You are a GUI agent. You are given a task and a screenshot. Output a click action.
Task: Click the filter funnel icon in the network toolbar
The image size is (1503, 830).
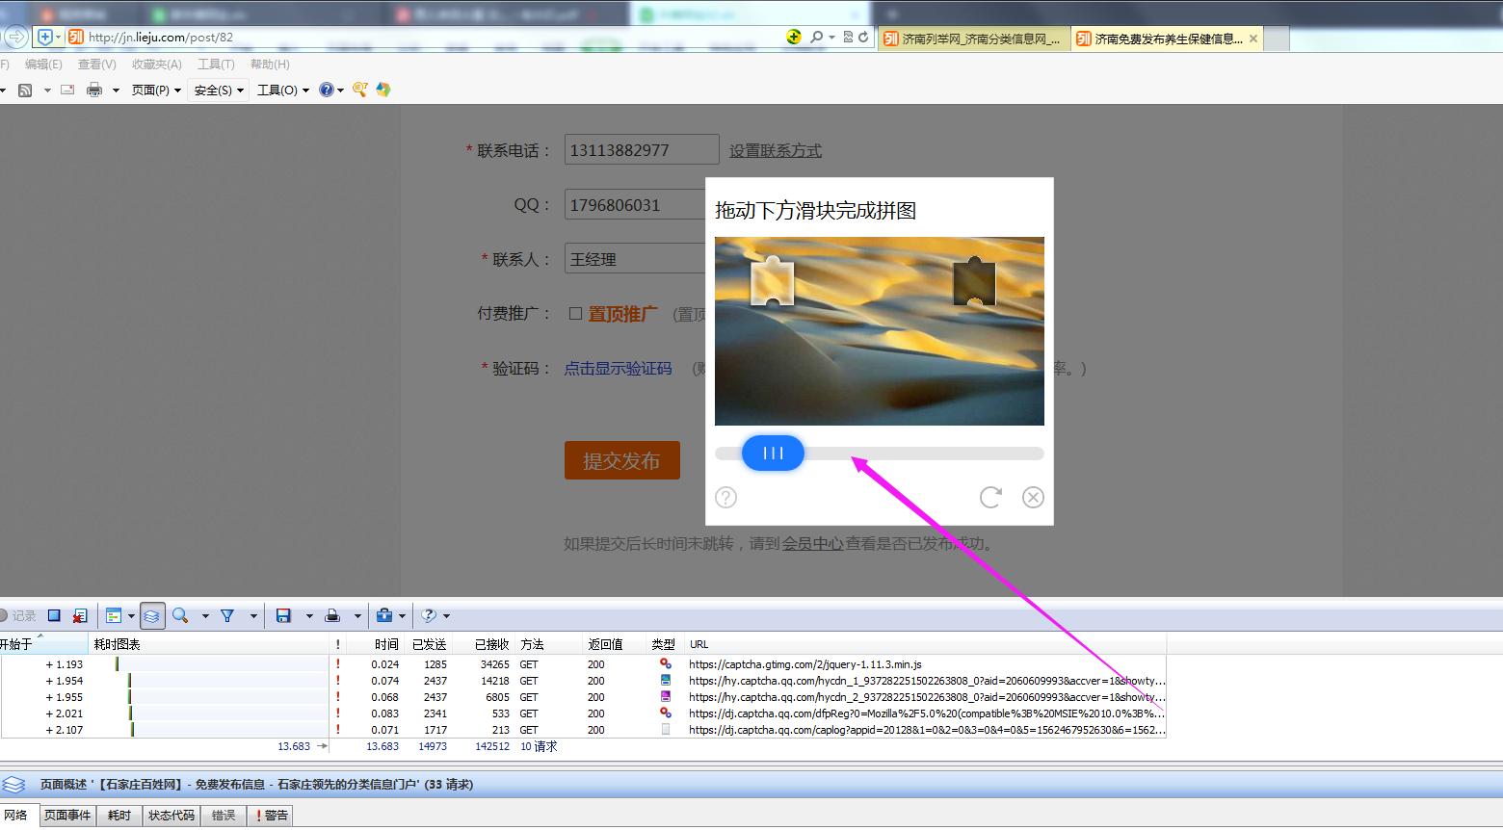(227, 615)
